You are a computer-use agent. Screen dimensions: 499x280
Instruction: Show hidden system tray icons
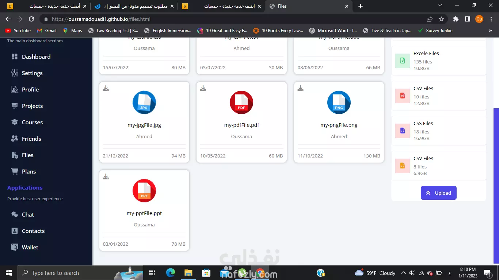(x=404, y=273)
